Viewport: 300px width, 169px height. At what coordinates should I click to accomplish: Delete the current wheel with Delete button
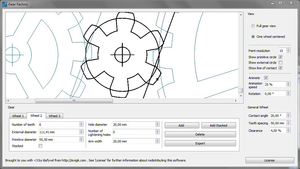(200, 134)
